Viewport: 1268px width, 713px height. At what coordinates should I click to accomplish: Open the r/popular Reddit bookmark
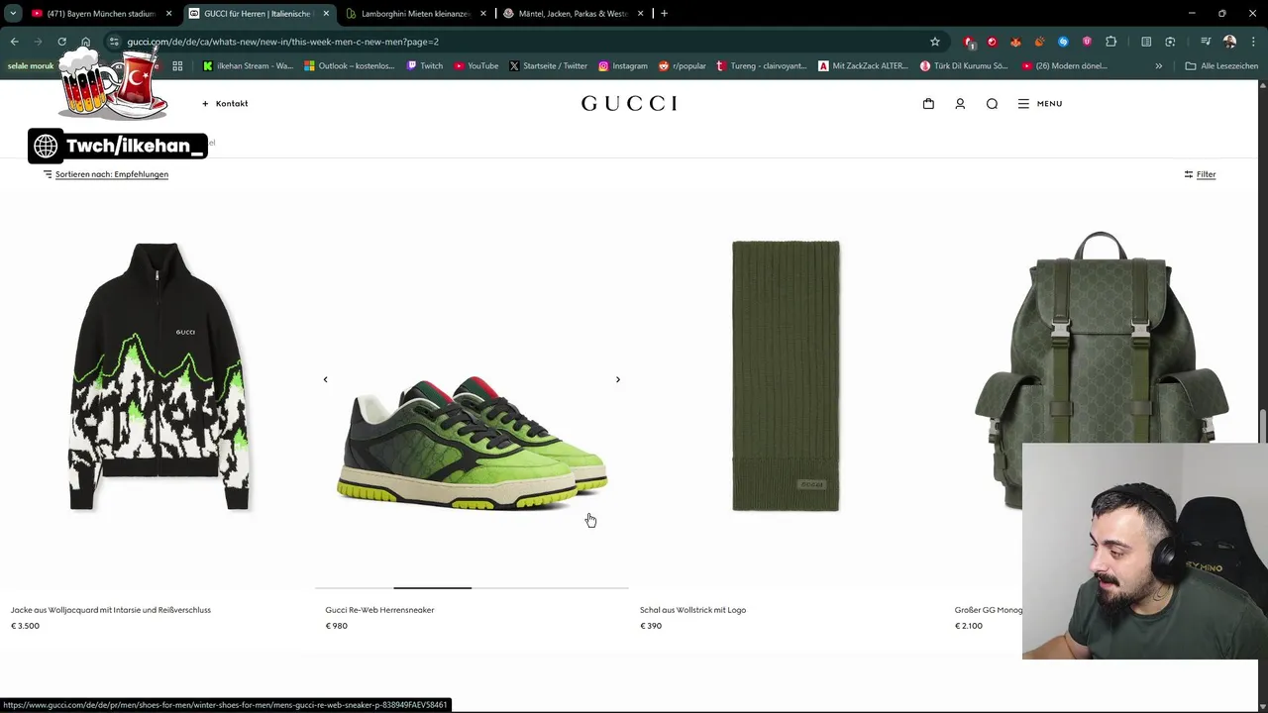coord(683,66)
